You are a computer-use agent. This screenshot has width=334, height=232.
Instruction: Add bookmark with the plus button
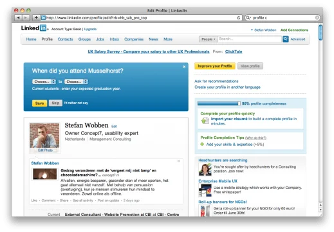coord(36,18)
